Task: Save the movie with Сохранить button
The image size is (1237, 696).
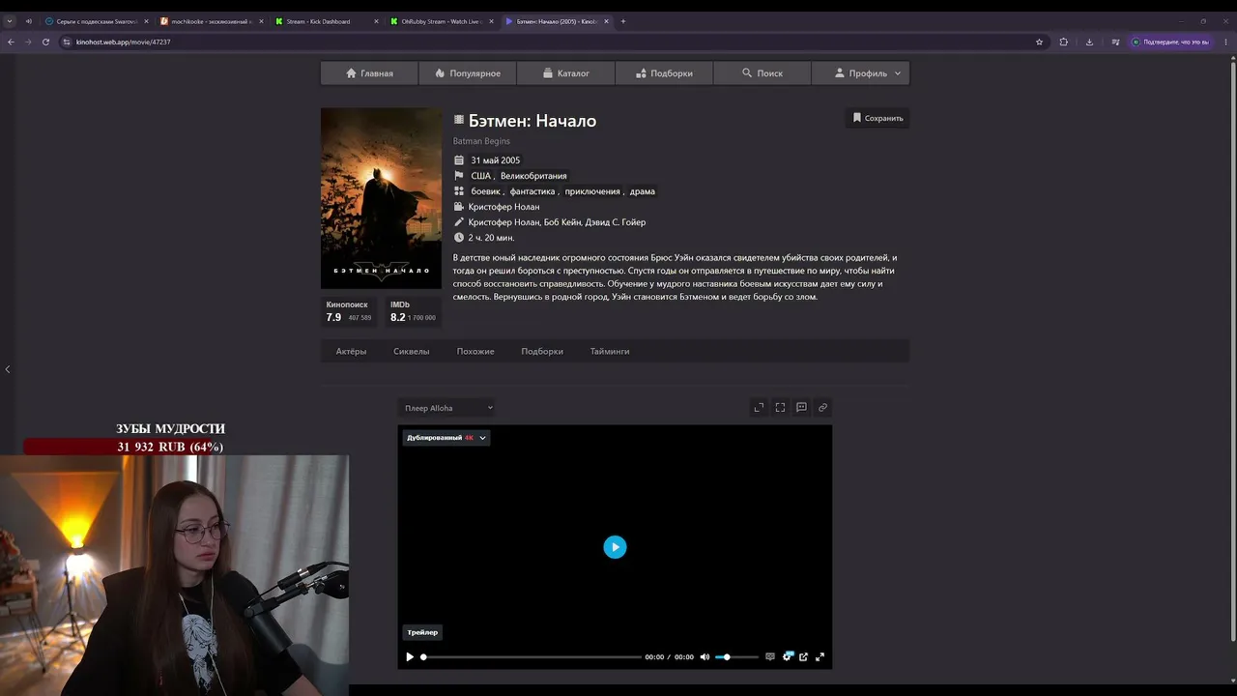Action: tap(877, 118)
